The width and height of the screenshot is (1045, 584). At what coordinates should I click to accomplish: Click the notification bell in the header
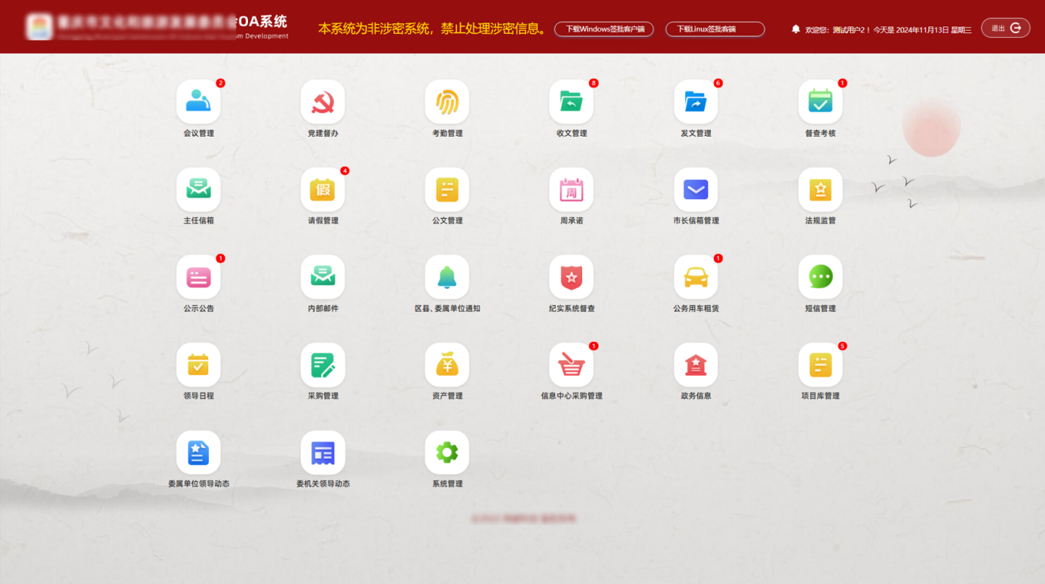(795, 29)
